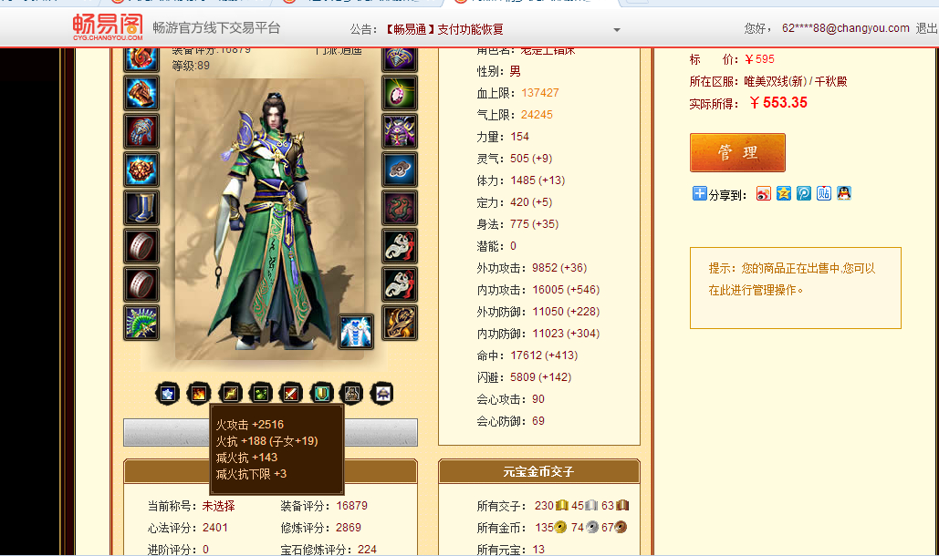
Task: Click the fire attack attribute icon
Action: [199, 394]
